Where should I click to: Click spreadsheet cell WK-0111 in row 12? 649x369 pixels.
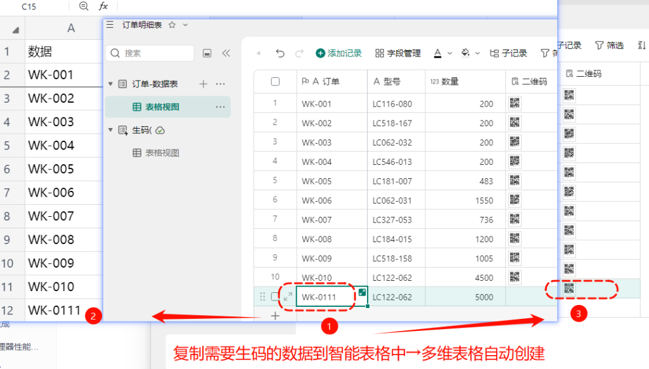click(64, 310)
